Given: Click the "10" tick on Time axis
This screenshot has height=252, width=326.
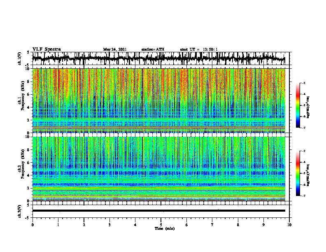Looking at the screenshot, I should click(289, 225).
